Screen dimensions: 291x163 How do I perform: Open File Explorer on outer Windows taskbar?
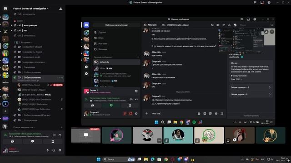tap(146, 159)
